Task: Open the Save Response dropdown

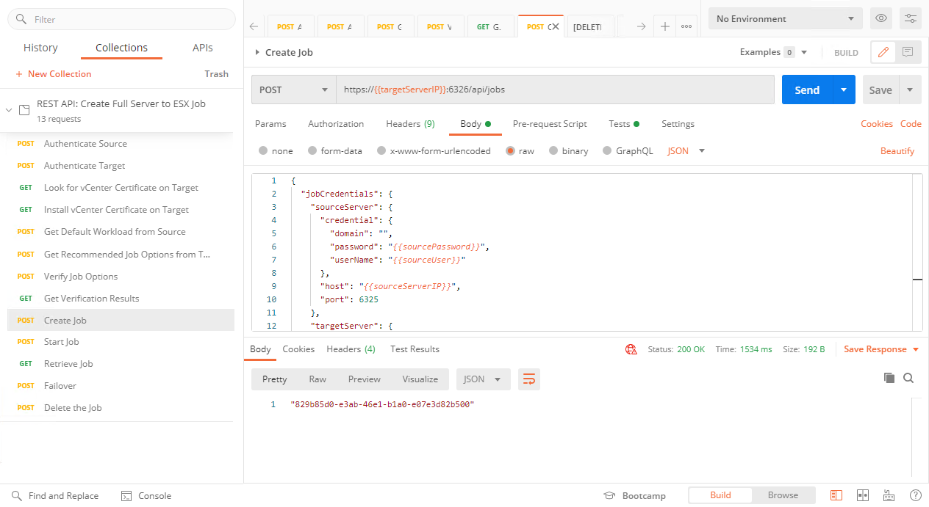Action: pyautogui.click(x=881, y=349)
